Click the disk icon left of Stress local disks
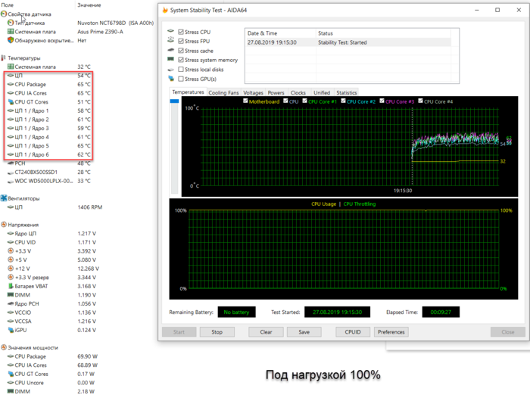Screen dimensions: 530x401 [x=170, y=70]
